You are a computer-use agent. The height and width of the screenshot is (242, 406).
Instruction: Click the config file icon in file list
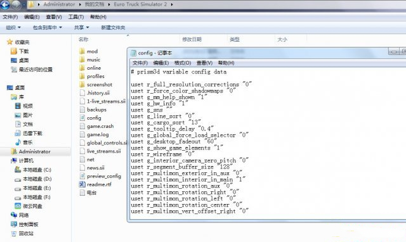point(82,118)
